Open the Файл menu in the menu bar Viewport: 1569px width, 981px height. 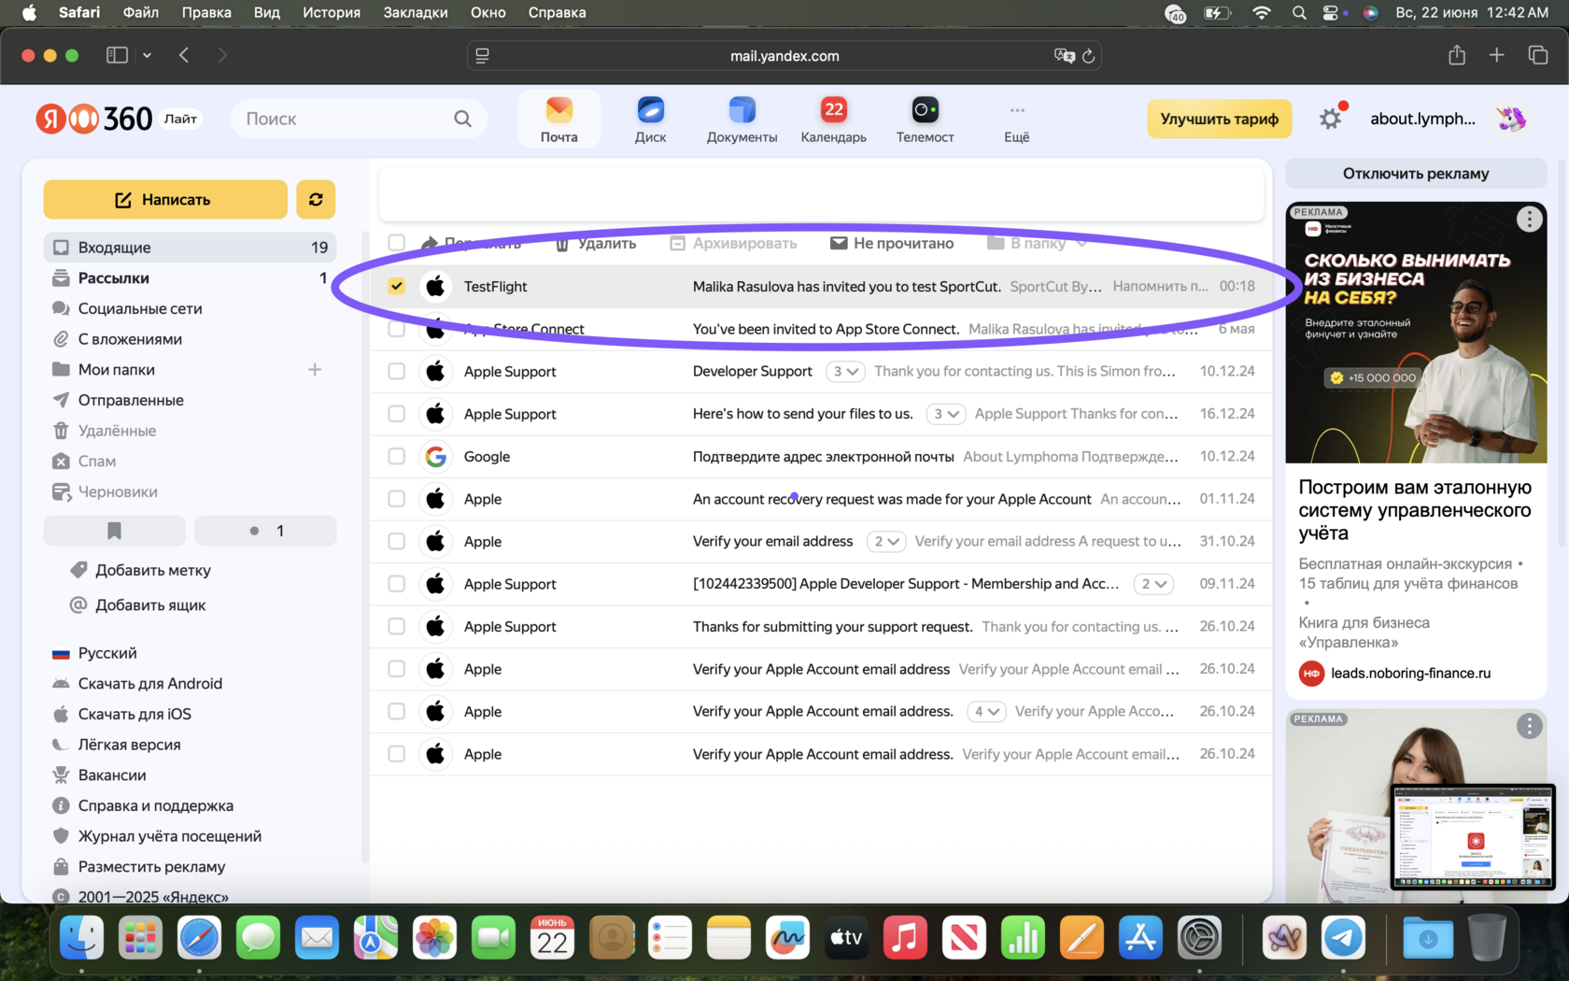140,13
